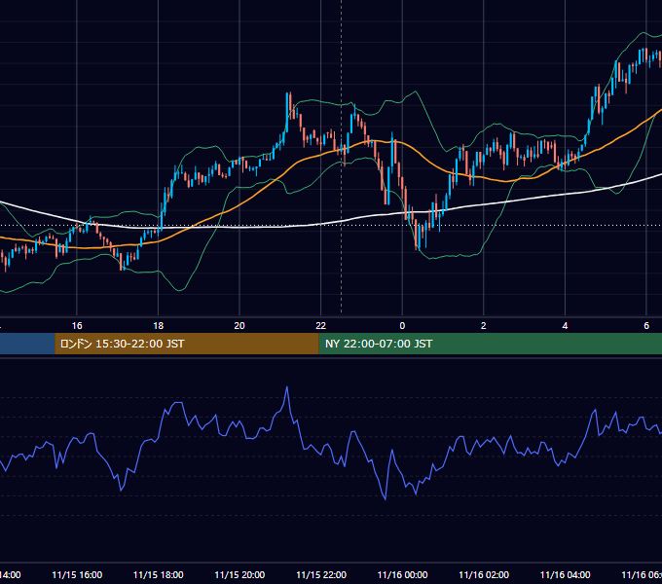Click the blue session bar before ロンドン
The width and height of the screenshot is (662, 584).
[27, 344]
